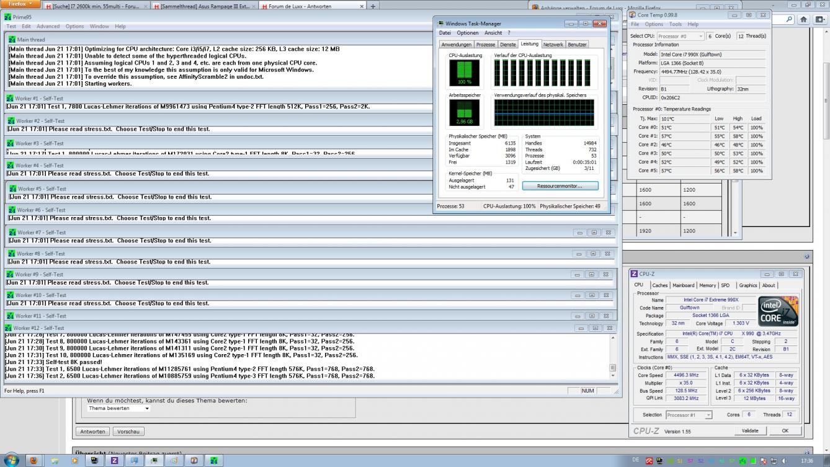Open the new tab plus button
The width and height of the screenshot is (830, 467).
(x=373, y=6)
